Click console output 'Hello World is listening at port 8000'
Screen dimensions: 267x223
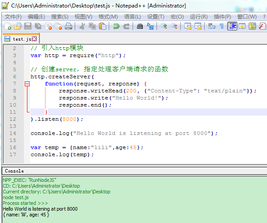(x=40, y=209)
